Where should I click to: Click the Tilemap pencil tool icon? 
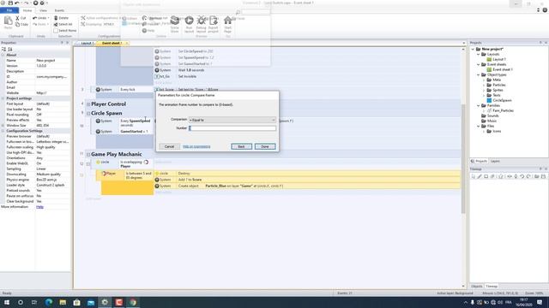coord(480,176)
